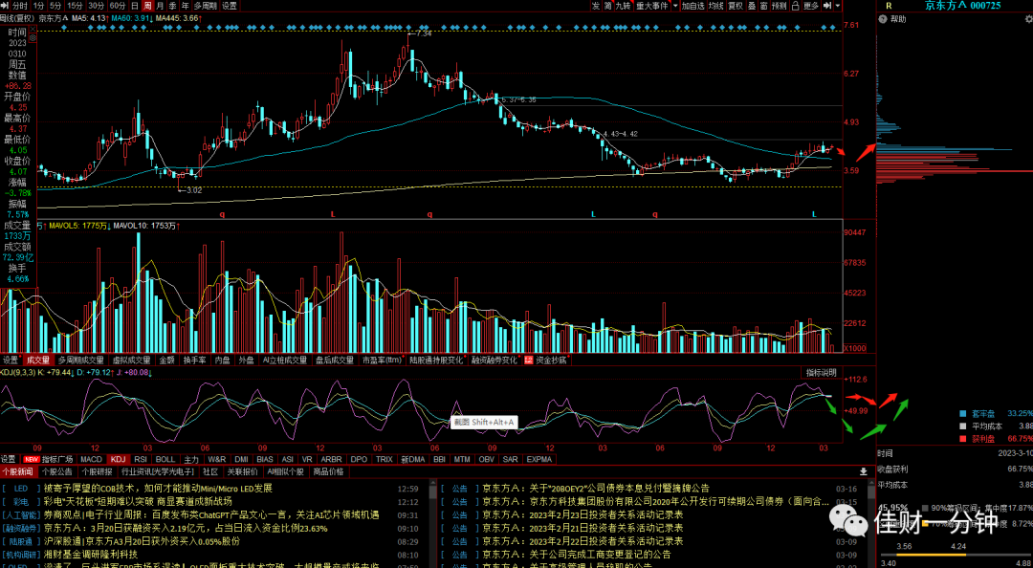Screen dimensions: 1033x568
Task: Open the settings gear in help panel
Action: pyautogui.click(x=1028, y=19)
